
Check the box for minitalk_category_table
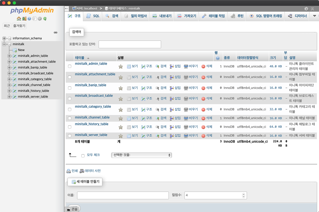(x=70, y=109)
